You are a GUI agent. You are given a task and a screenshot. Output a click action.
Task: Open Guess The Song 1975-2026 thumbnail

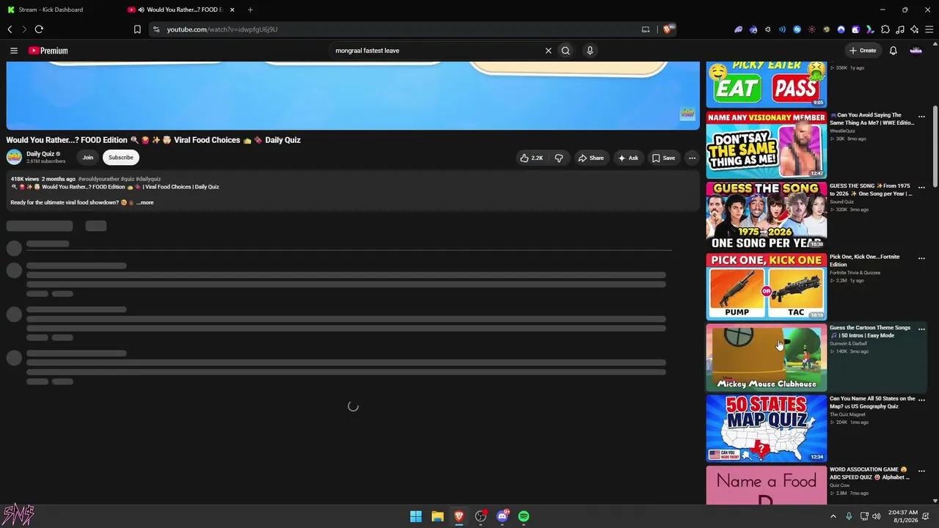pyautogui.click(x=767, y=216)
